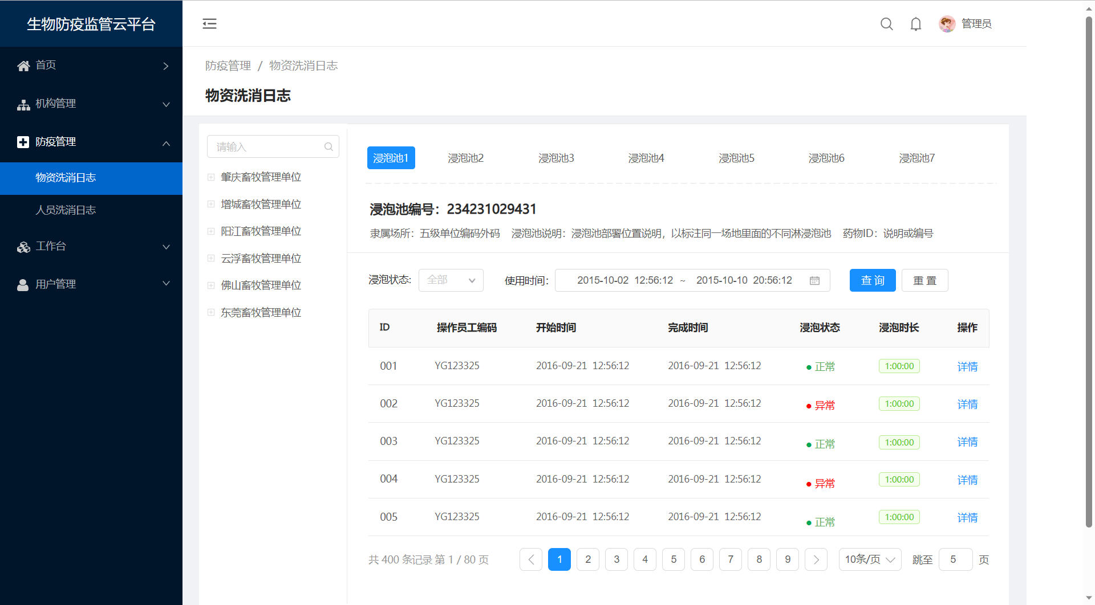This screenshot has height=605, width=1095.
Task: Go to page 9 in pagination
Action: [x=788, y=559]
